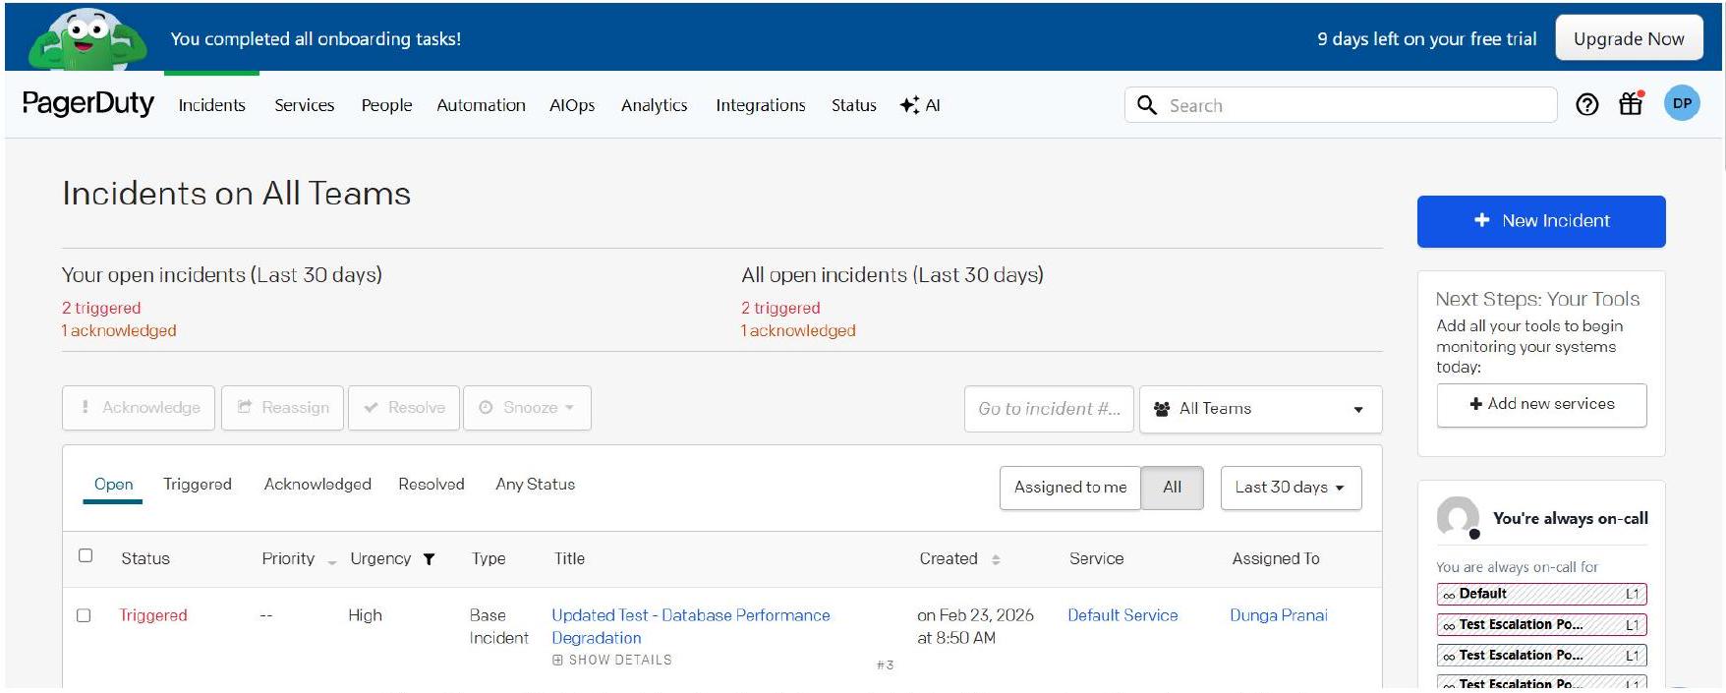Open the People menu

386,105
